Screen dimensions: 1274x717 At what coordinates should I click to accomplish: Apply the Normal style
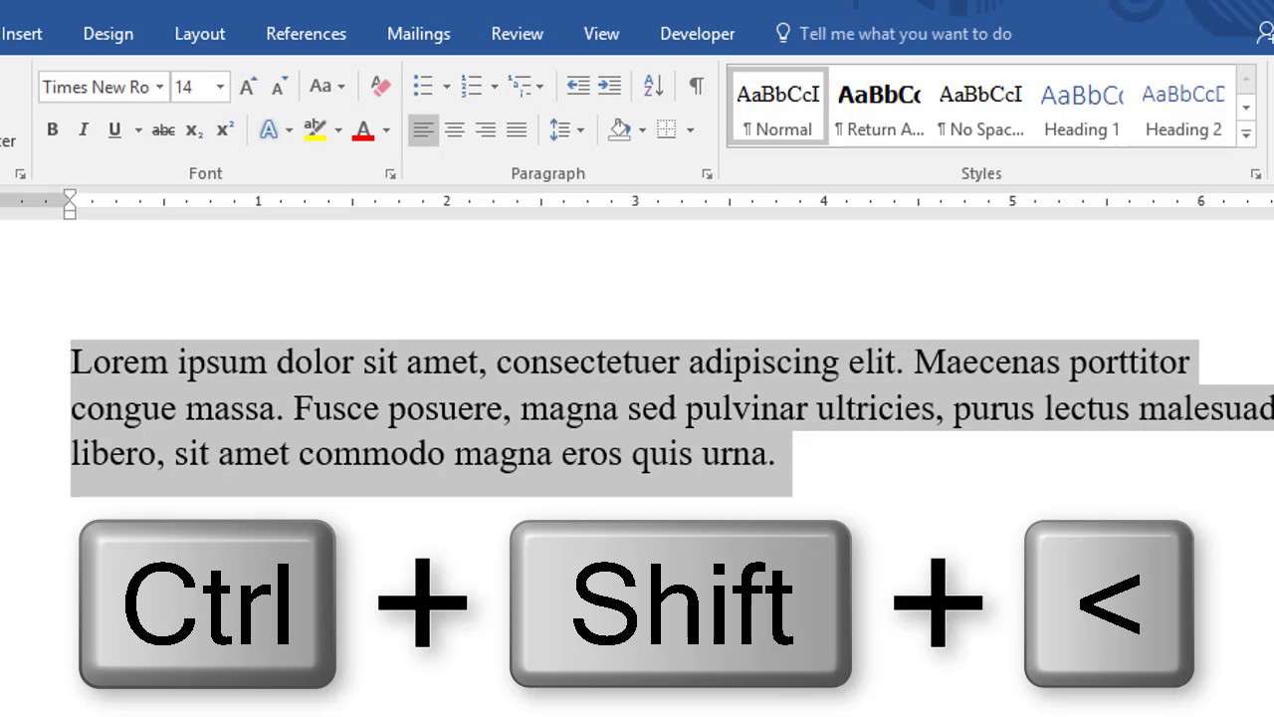777,108
